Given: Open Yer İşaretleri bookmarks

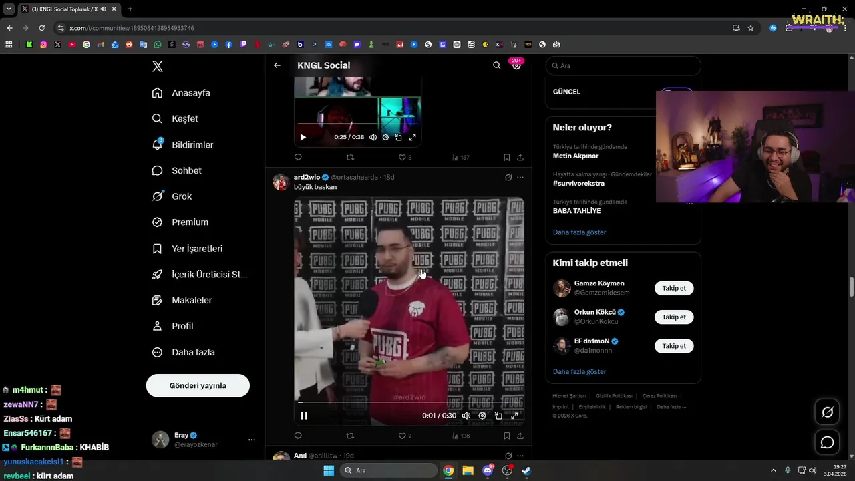Looking at the screenshot, I should coord(187,249).
